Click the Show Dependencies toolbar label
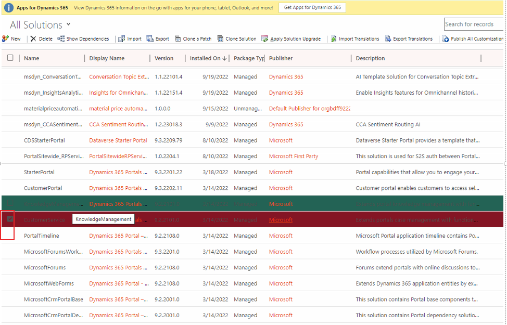Screen dimensions: 507x325 pyautogui.click(x=87, y=39)
